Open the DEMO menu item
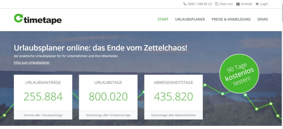The height and width of the screenshot is (129, 283). [263, 19]
